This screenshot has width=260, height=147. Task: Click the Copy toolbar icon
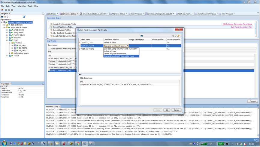pyautogui.click(x=9, y=10)
